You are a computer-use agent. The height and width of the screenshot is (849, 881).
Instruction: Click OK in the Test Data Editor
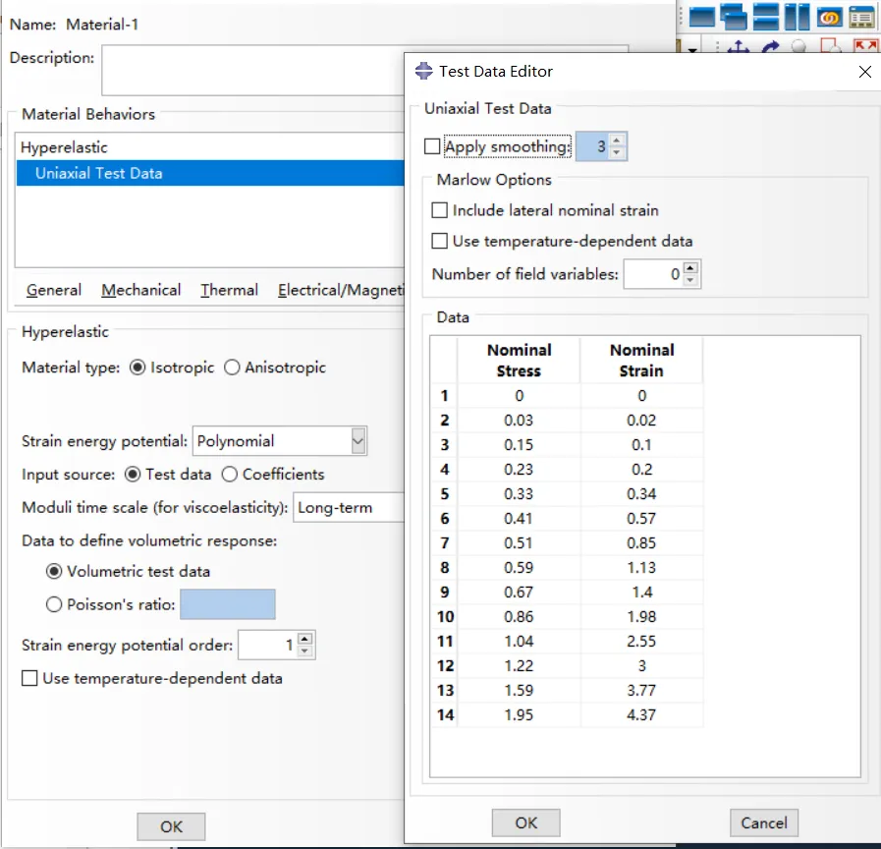(525, 823)
